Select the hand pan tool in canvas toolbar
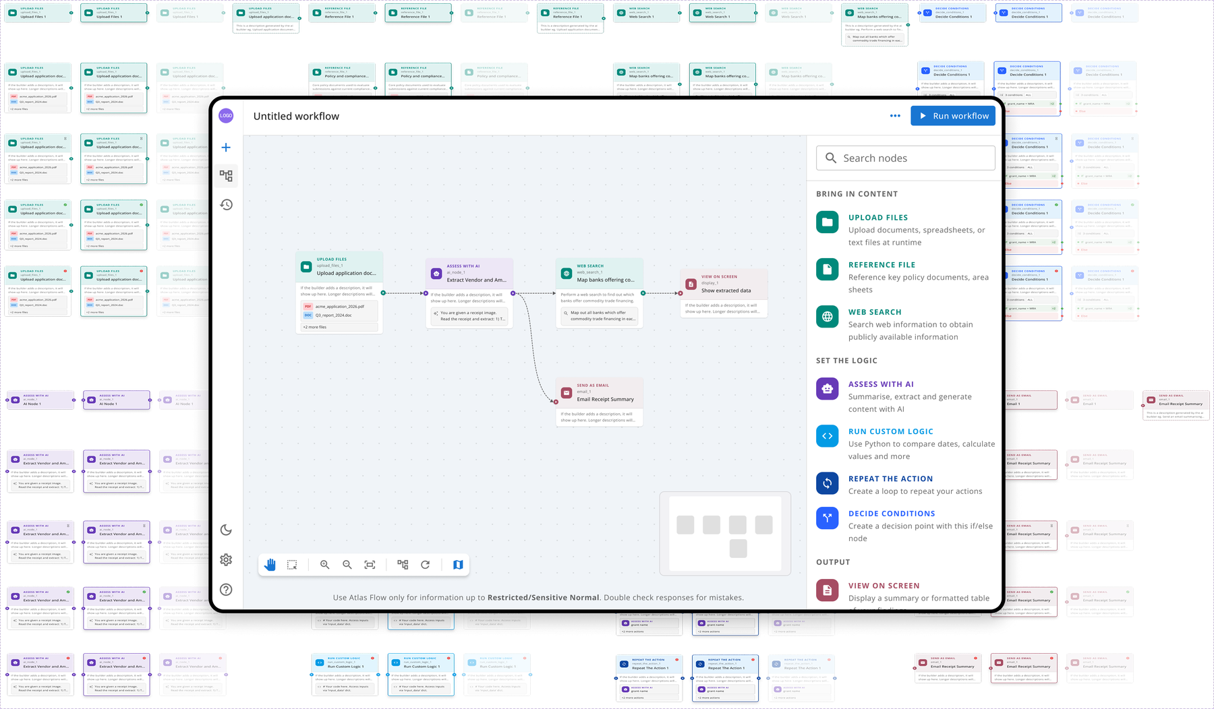The height and width of the screenshot is (709, 1214). (270, 565)
